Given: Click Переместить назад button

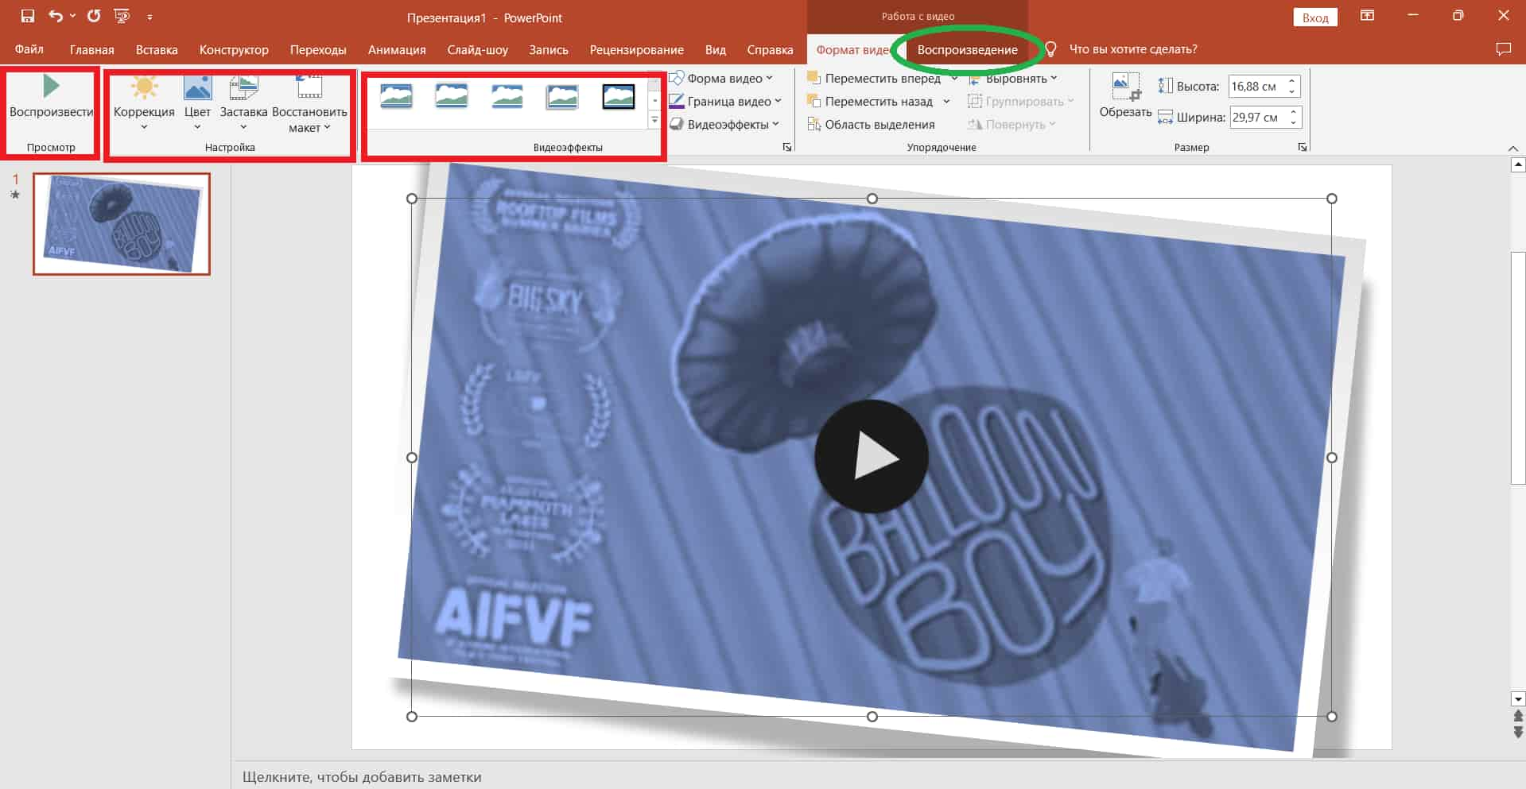Looking at the screenshot, I should (x=870, y=101).
